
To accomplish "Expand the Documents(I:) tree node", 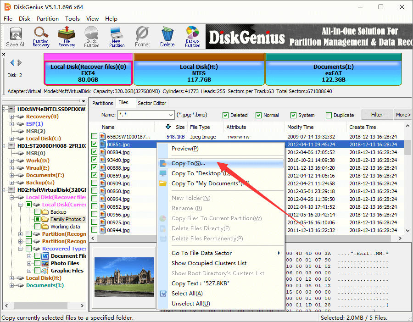I will pos(11,285).
